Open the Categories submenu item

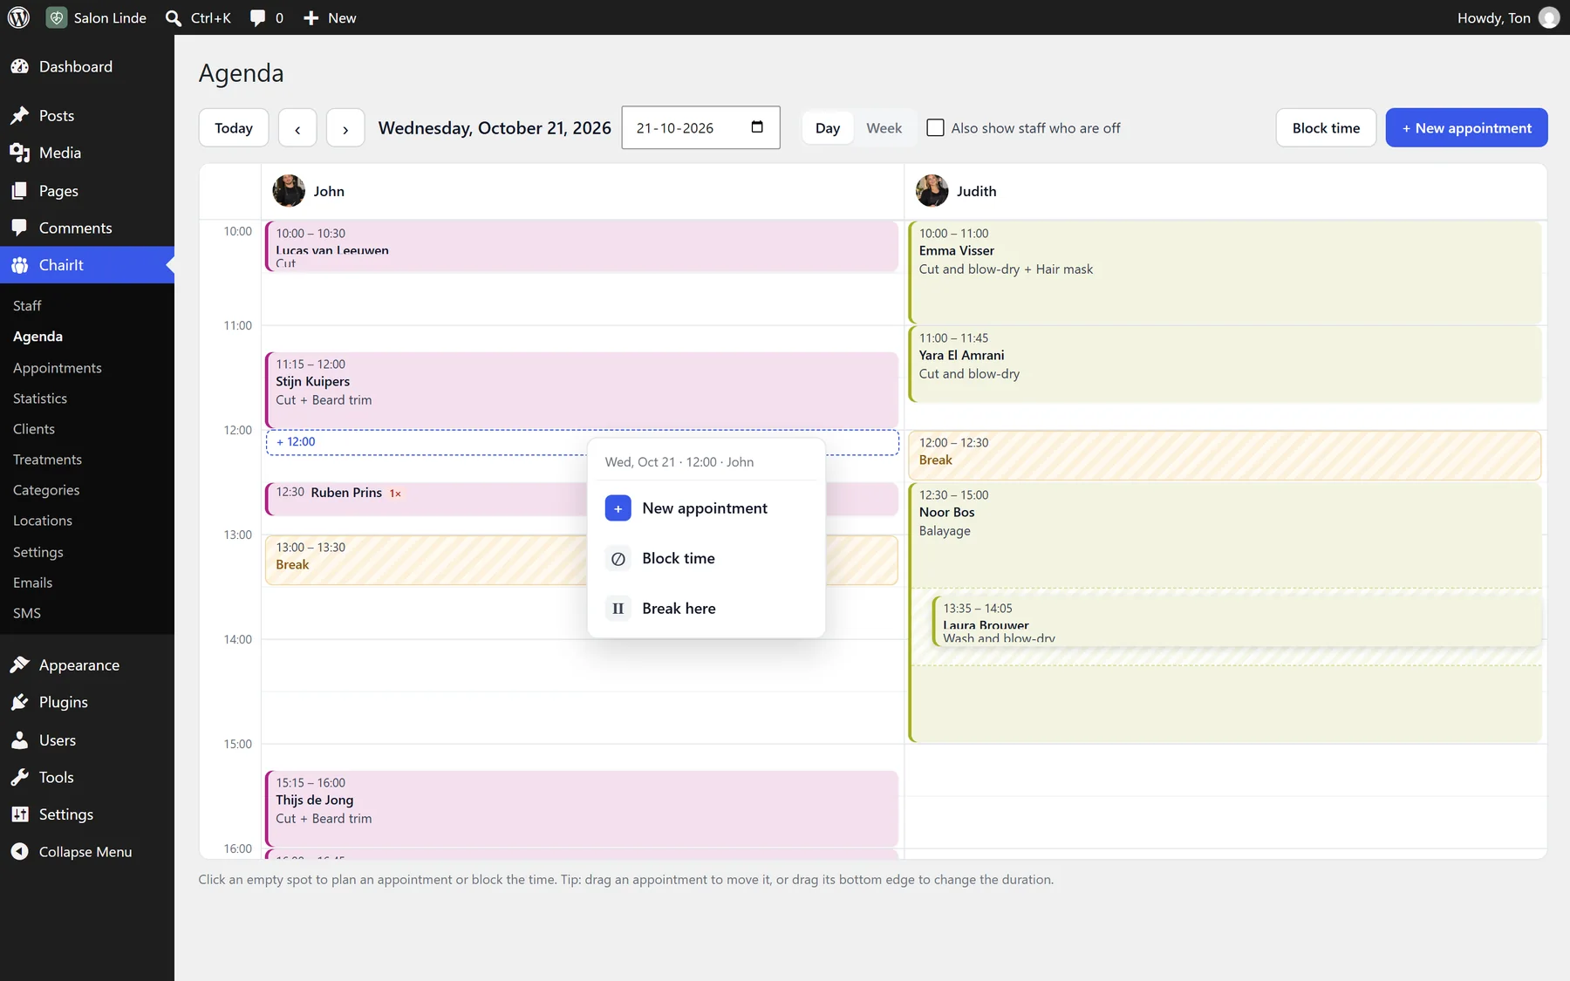(46, 490)
